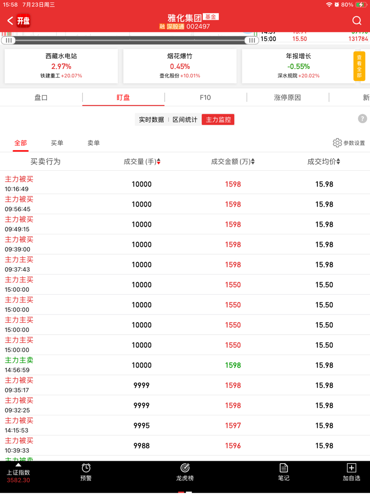Switch to the F10 tab
This screenshot has height=494, width=370.
click(205, 97)
